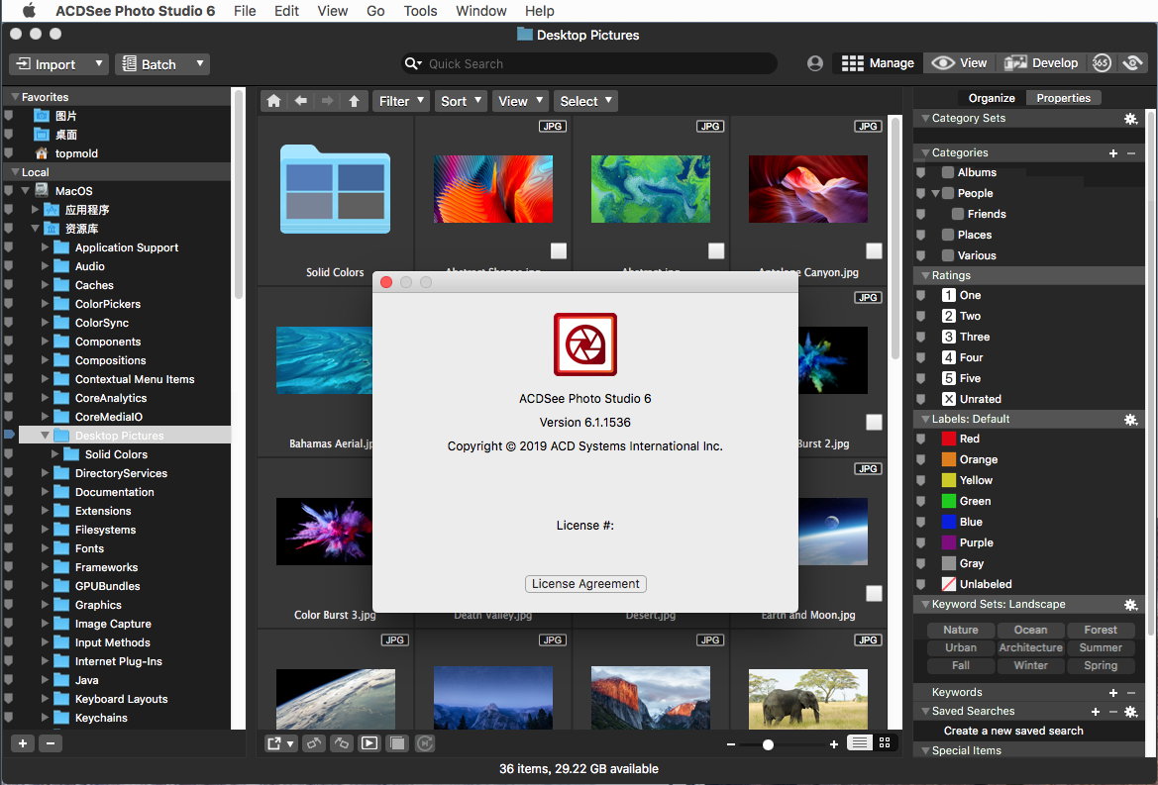The height and width of the screenshot is (785, 1158).
Task: Open the Filter dropdown
Action: pyautogui.click(x=401, y=101)
